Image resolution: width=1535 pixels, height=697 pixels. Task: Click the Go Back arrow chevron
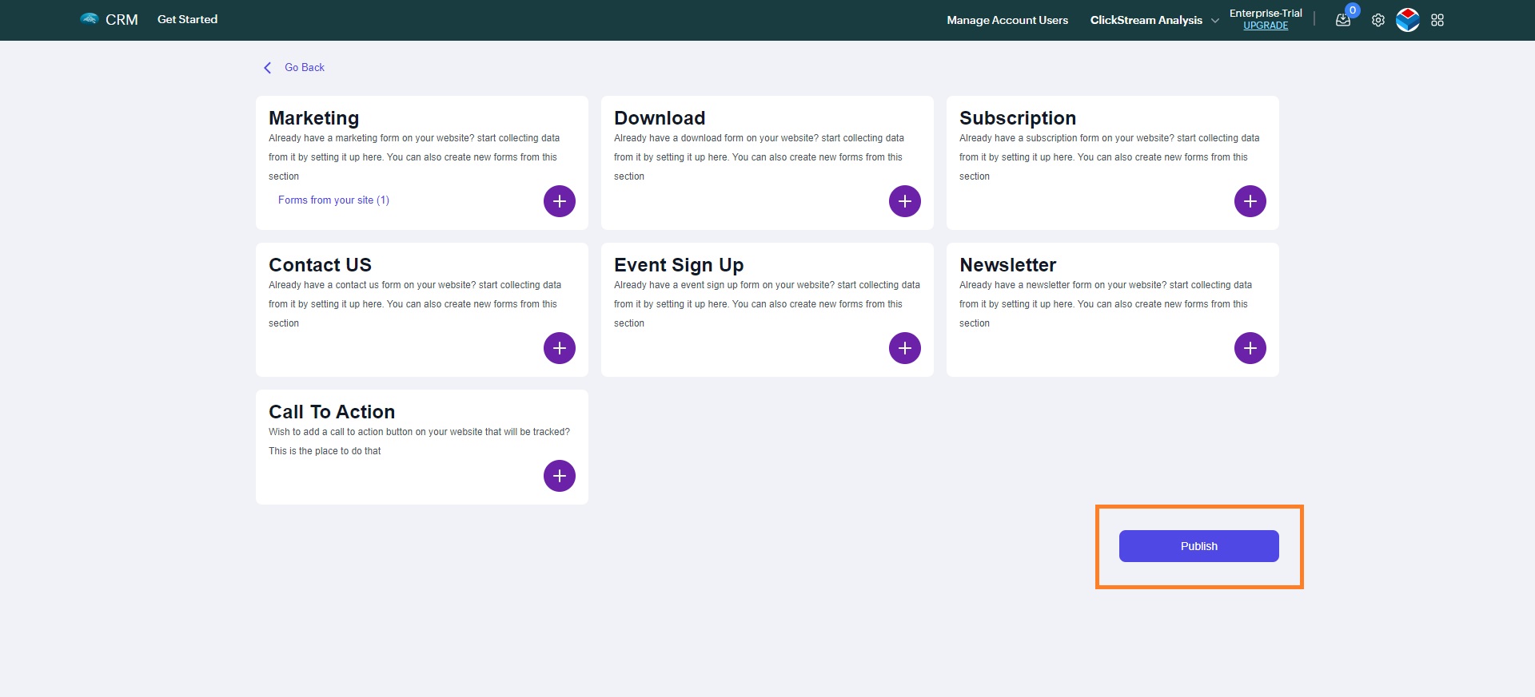tap(268, 68)
